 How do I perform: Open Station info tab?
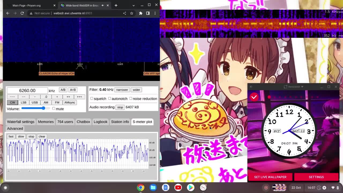120,122
